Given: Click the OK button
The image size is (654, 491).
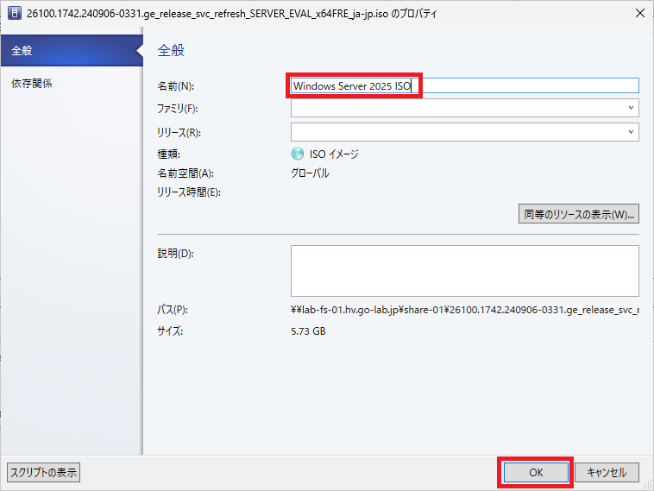Looking at the screenshot, I should pos(536,472).
